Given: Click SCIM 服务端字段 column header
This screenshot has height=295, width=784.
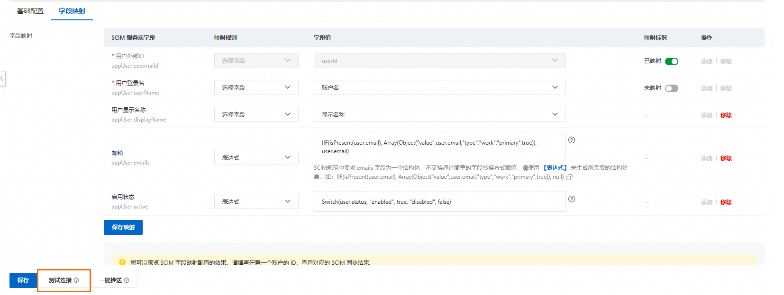Looking at the screenshot, I should [x=133, y=38].
